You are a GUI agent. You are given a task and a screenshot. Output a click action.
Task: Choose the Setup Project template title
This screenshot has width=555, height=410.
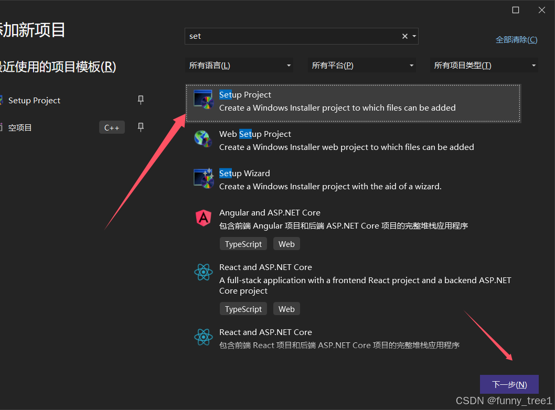[245, 95]
